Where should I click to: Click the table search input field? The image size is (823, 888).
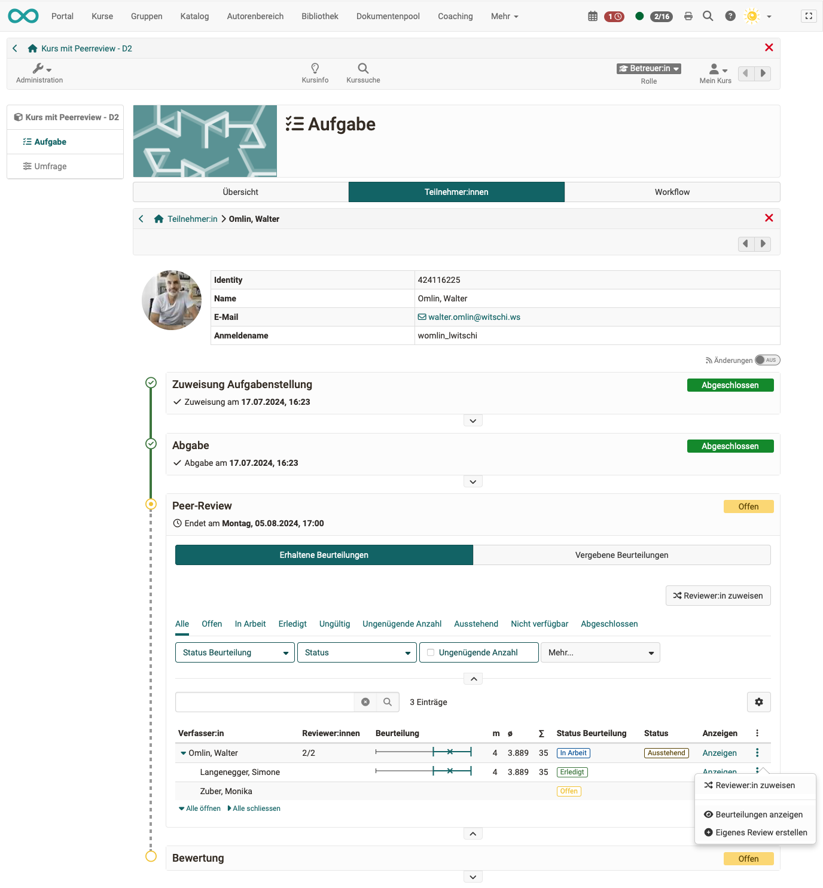point(265,702)
